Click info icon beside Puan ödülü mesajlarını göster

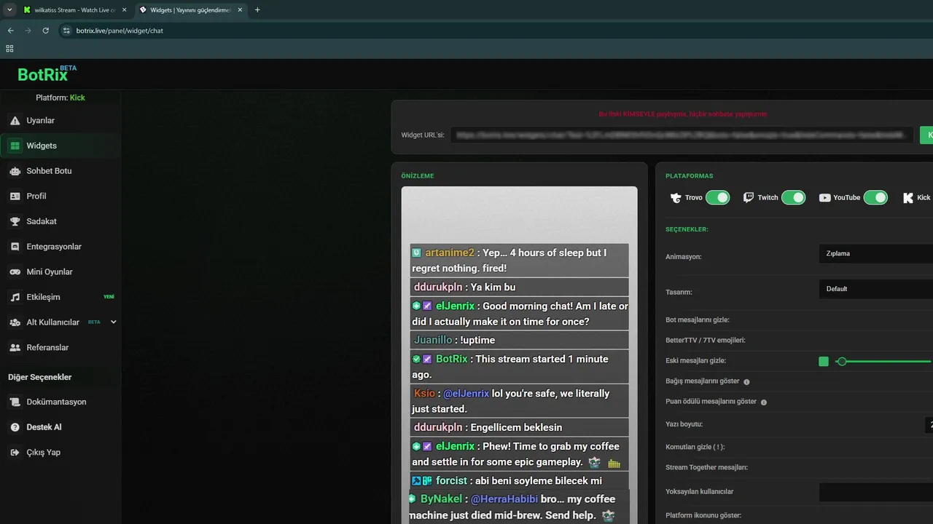click(x=764, y=402)
